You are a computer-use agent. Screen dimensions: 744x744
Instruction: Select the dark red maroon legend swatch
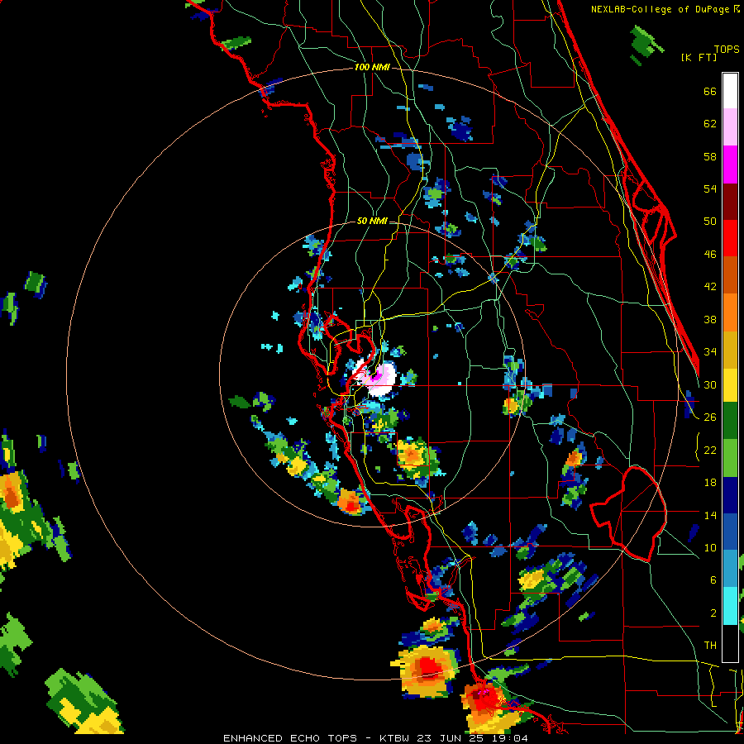tap(730, 202)
